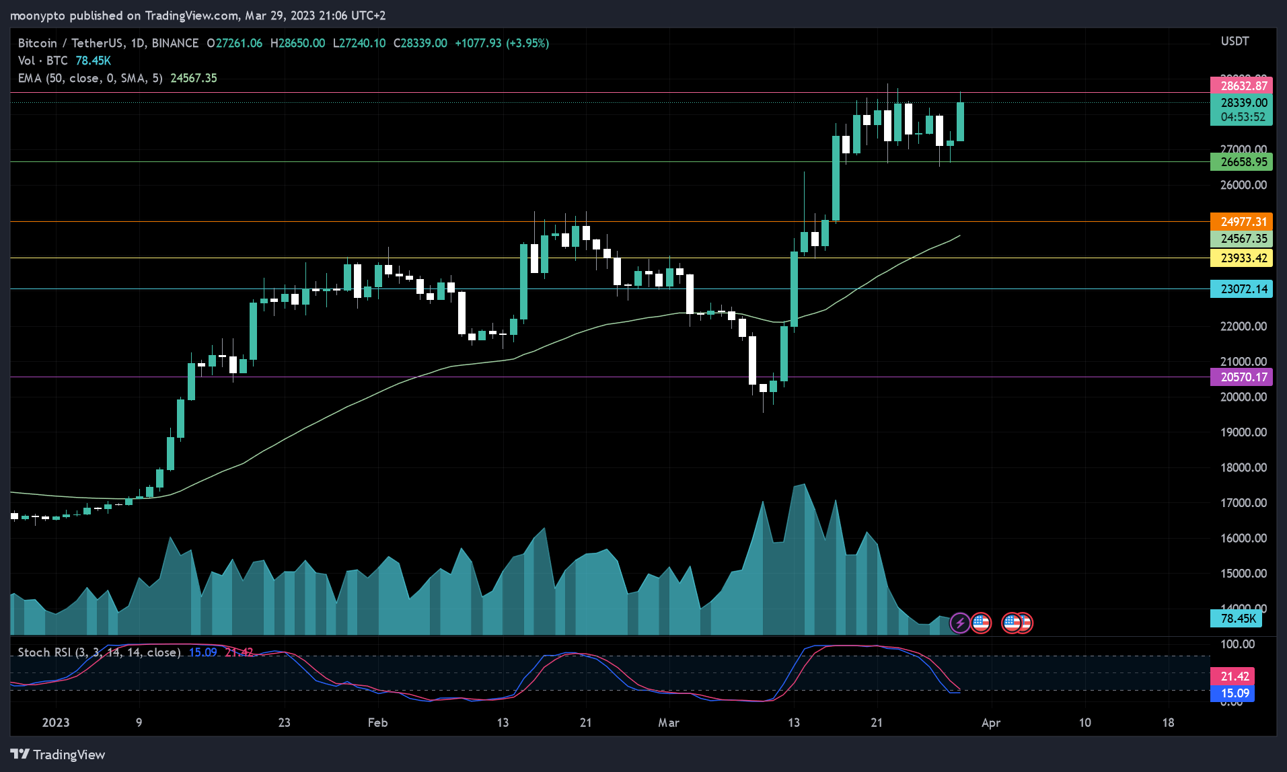Click the moonypto published on TradingView.com header
The width and height of the screenshot is (1287, 772).
[198, 15]
